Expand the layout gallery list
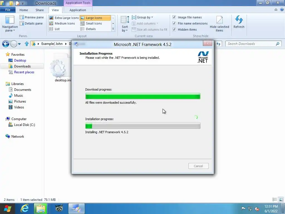This screenshot has height=214, width=285. tap(113, 29)
